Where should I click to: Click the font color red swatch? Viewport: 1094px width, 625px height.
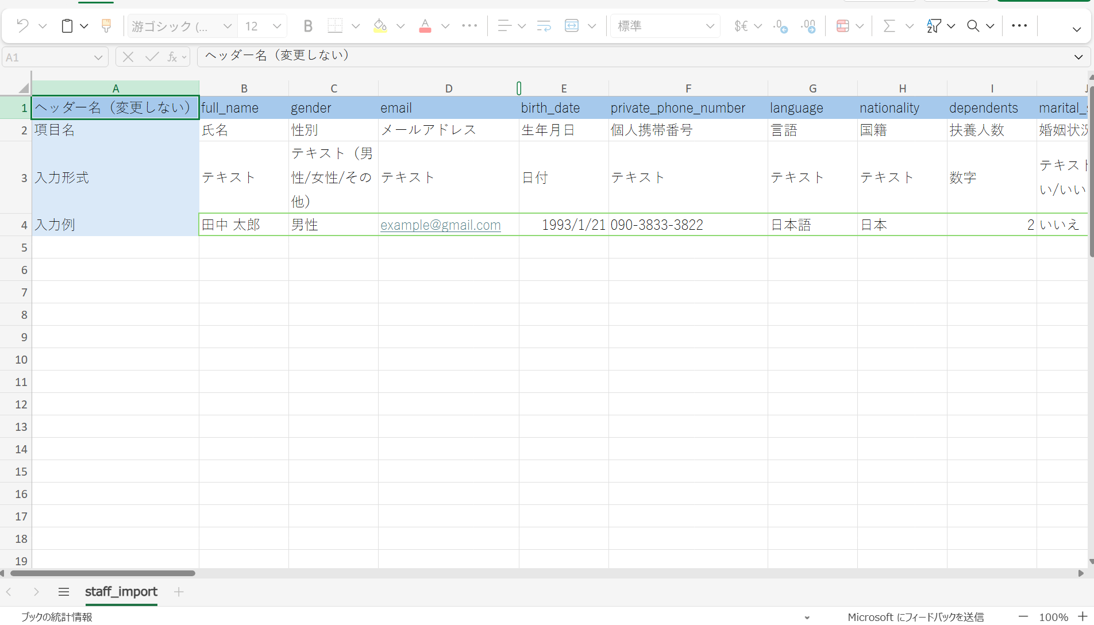(x=425, y=26)
